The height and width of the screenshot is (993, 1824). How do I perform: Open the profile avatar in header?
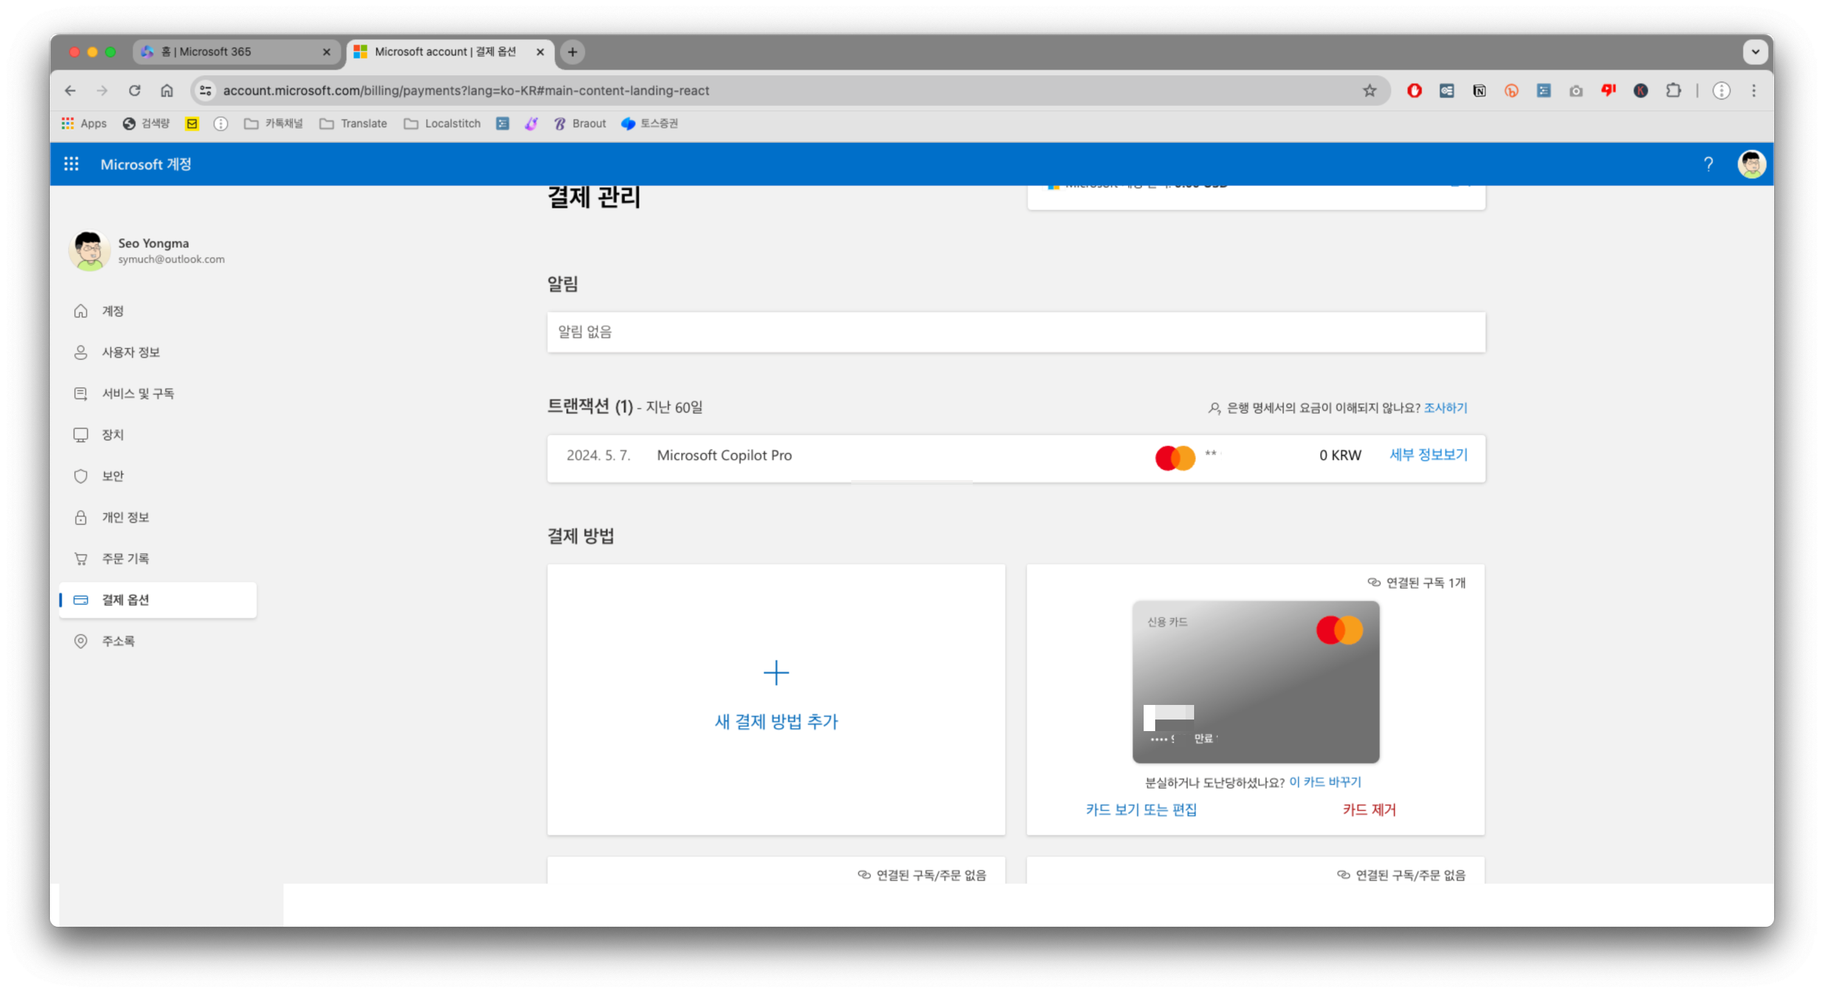pos(1751,164)
